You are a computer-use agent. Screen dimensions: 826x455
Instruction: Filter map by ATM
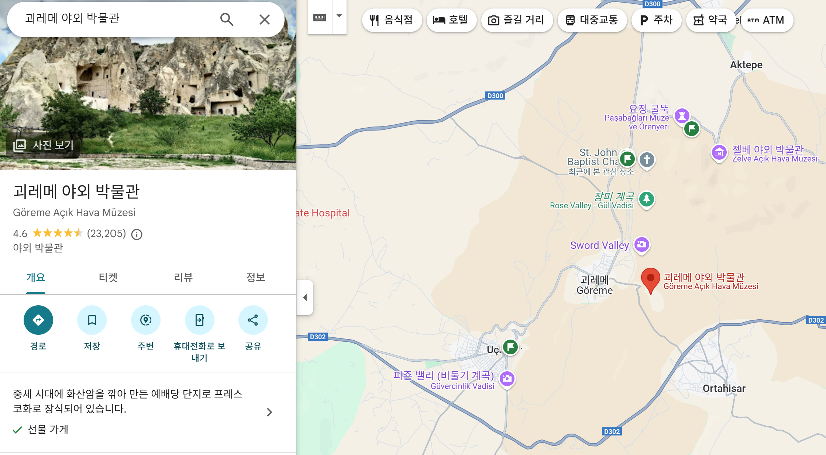point(767,20)
